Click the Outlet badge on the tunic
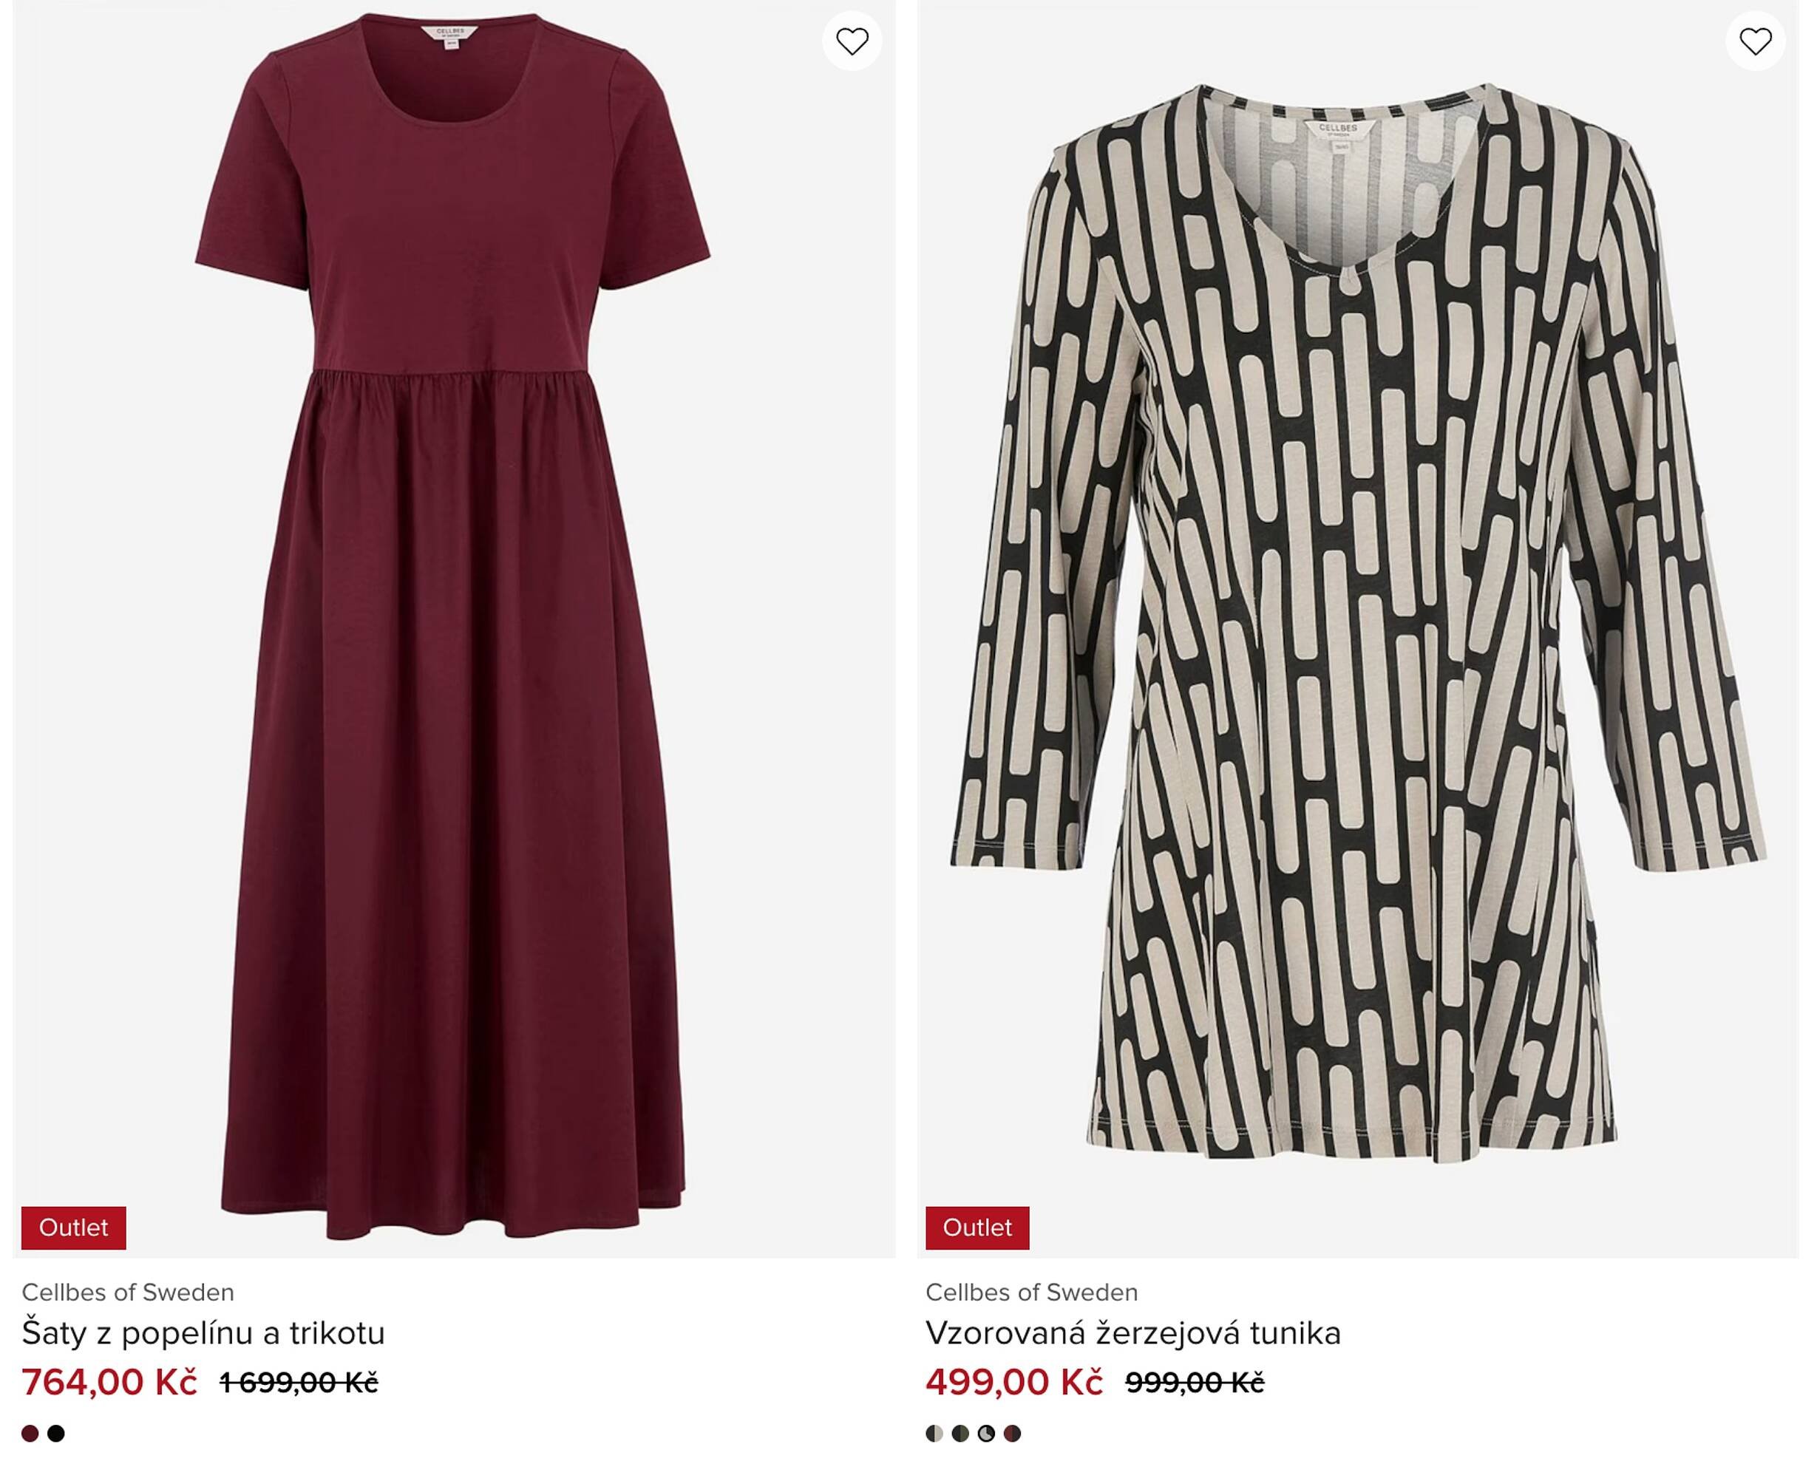This screenshot has width=1817, height=1478. [977, 1227]
